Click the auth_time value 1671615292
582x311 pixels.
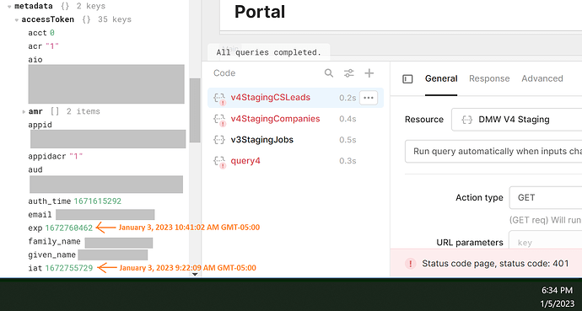pyautogui.click(x=97, y=201)
